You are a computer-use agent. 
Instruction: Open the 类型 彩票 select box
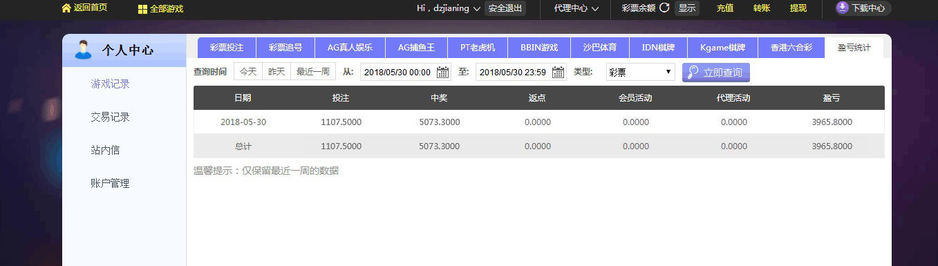641,72
